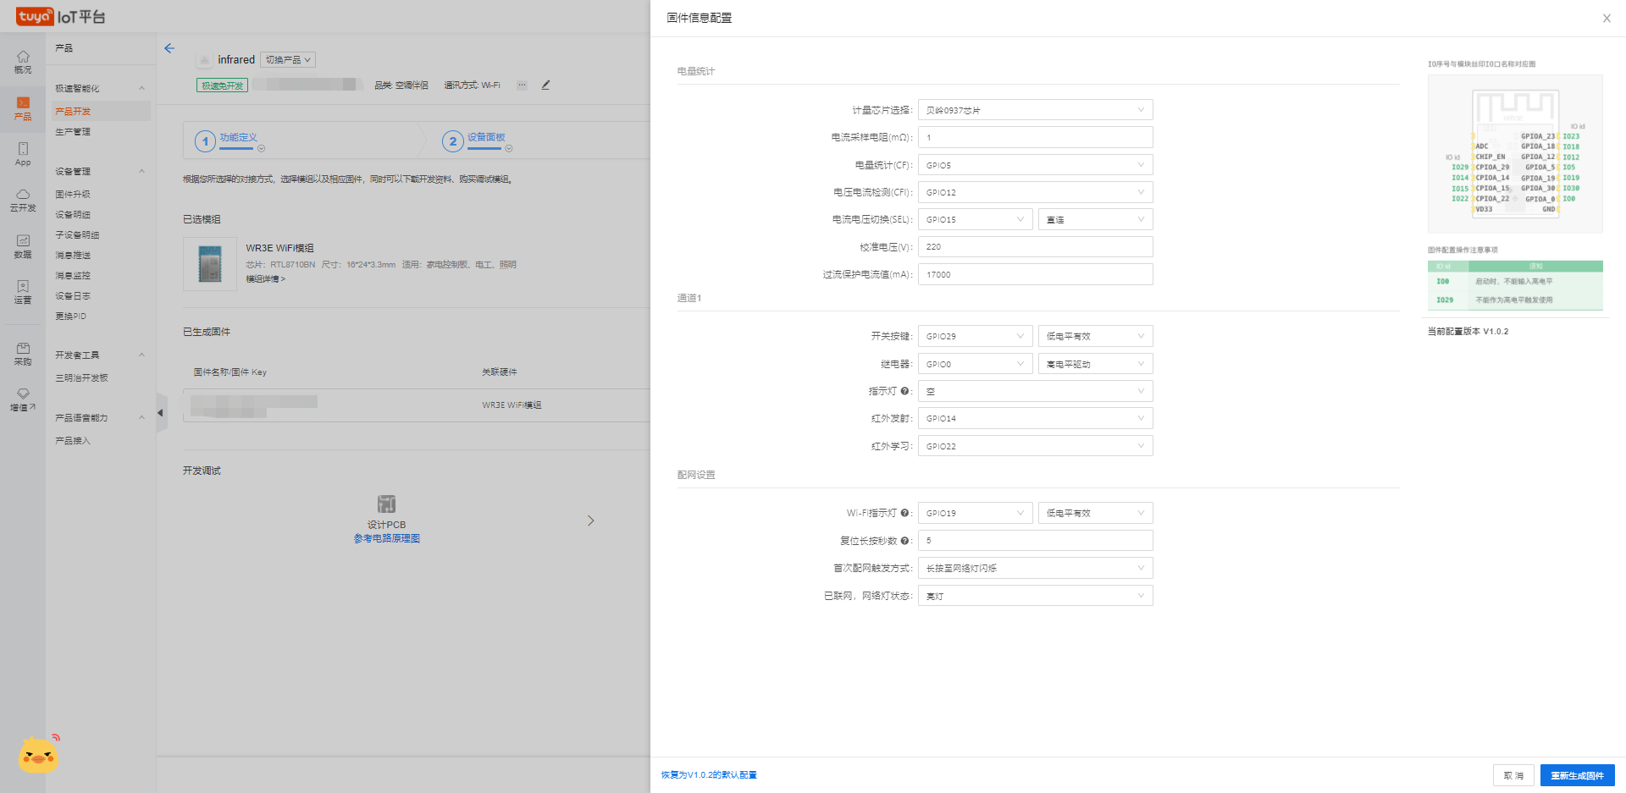Click the 设计PCB circuit icon

coord(386,504)
